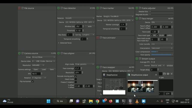Open the Sort by largest dropdown
The image size is (192, 108).
88,35
